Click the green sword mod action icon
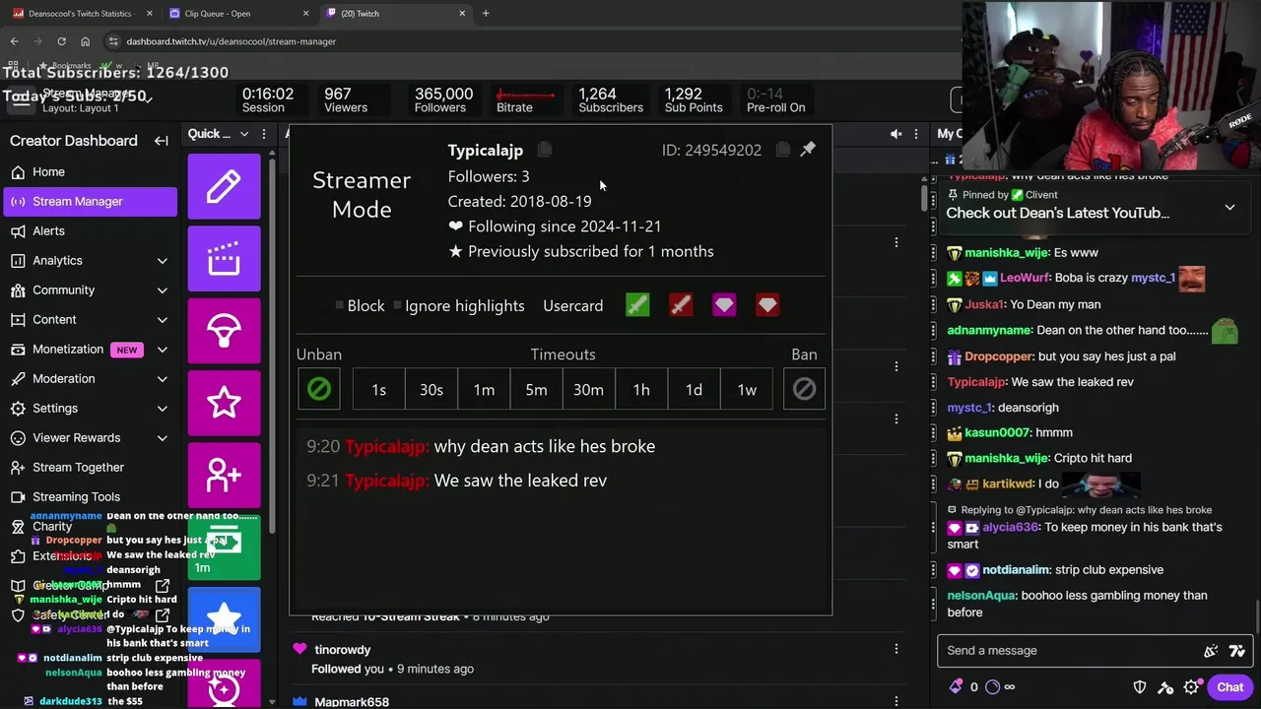Viewport: 1261px width, 709px height. pyautogui.click(x=637, y=305)
